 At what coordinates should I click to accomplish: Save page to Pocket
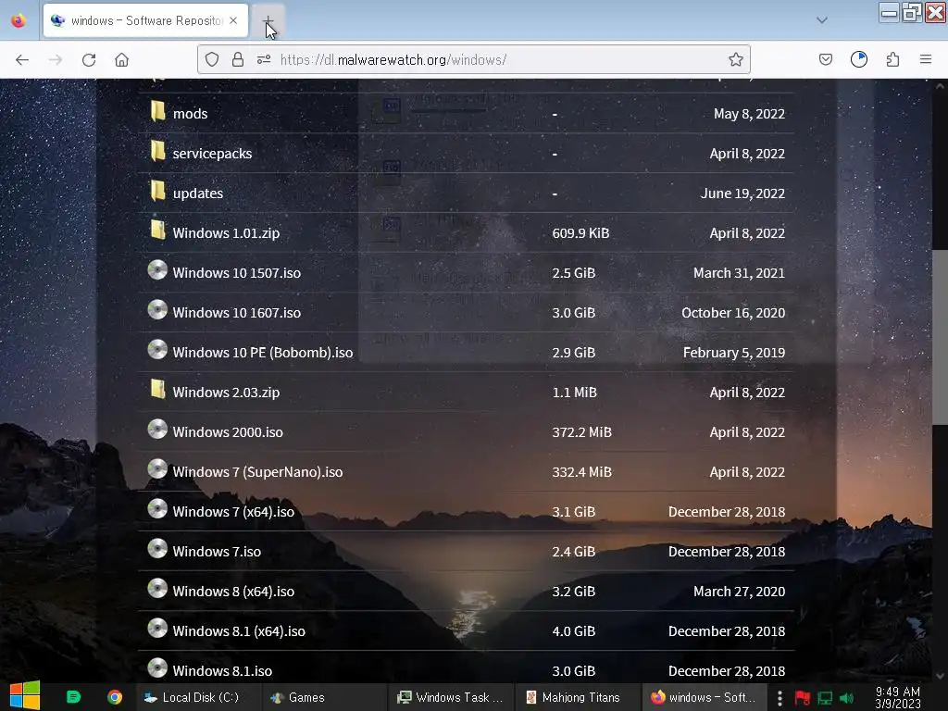(825, 59)
